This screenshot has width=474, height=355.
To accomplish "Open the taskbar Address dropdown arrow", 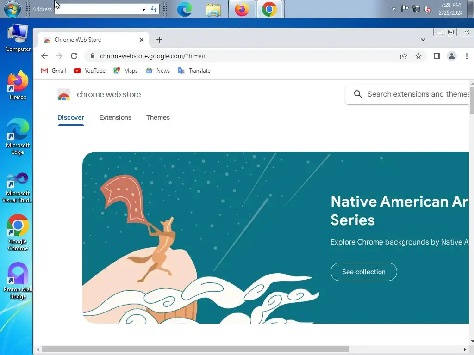I will point(143,9).
